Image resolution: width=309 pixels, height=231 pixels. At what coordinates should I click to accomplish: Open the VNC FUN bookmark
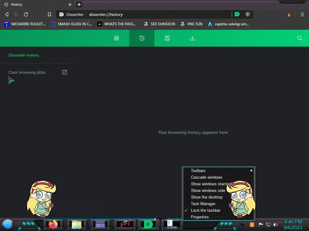(x=192, y=24)
